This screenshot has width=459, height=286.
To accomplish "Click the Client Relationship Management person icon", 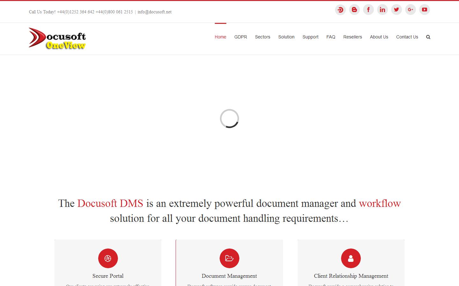I will (351, 258).
